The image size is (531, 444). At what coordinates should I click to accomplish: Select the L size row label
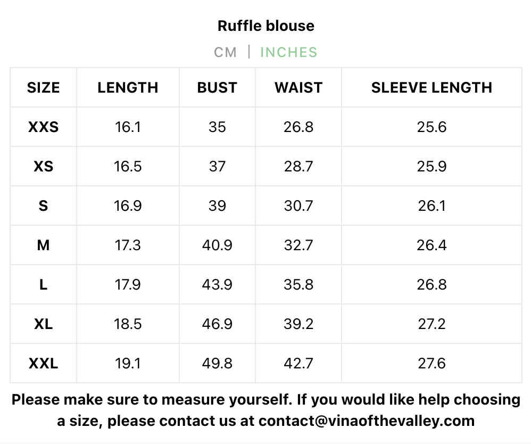point(43,284)
